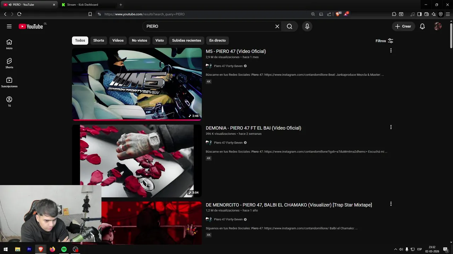Open the Brave Shields lion icon
This screenshot has width=453, height=254.
click(x=338, y=14)
